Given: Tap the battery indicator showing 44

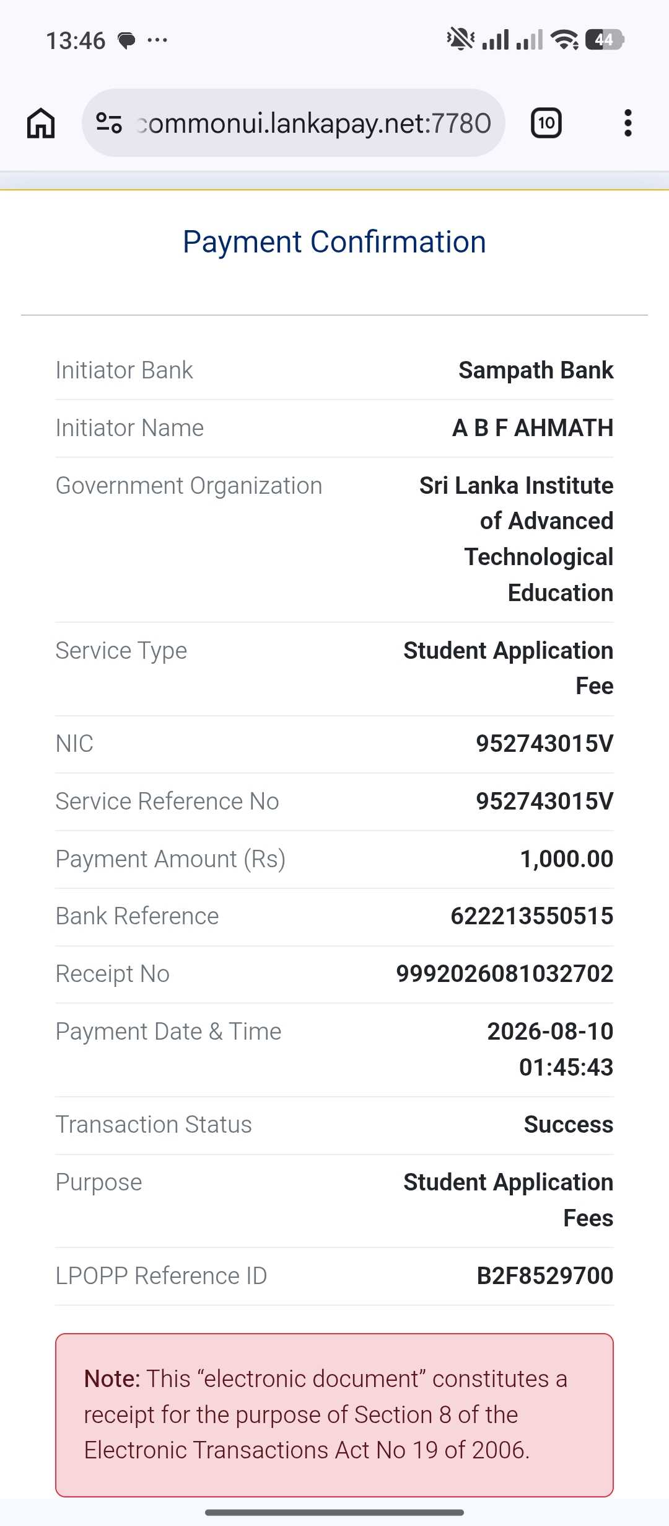Looking at the screenshot, I should tap(604, 40).
